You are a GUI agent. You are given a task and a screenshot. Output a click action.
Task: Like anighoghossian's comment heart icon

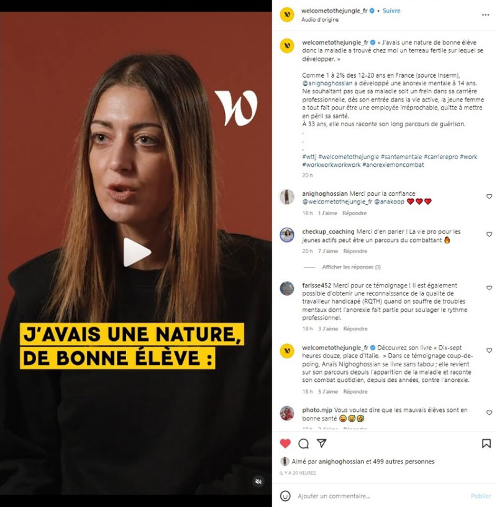click(490, 197)
